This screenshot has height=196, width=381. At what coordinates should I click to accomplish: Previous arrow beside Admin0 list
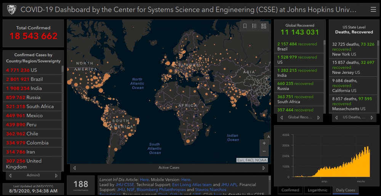pos(10,175)
